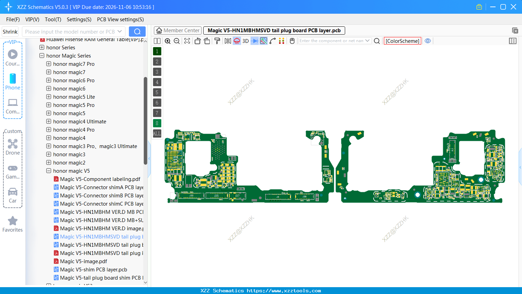Toggle the eye visibility icon beside ColorScheme

click(x=428, y=41)
